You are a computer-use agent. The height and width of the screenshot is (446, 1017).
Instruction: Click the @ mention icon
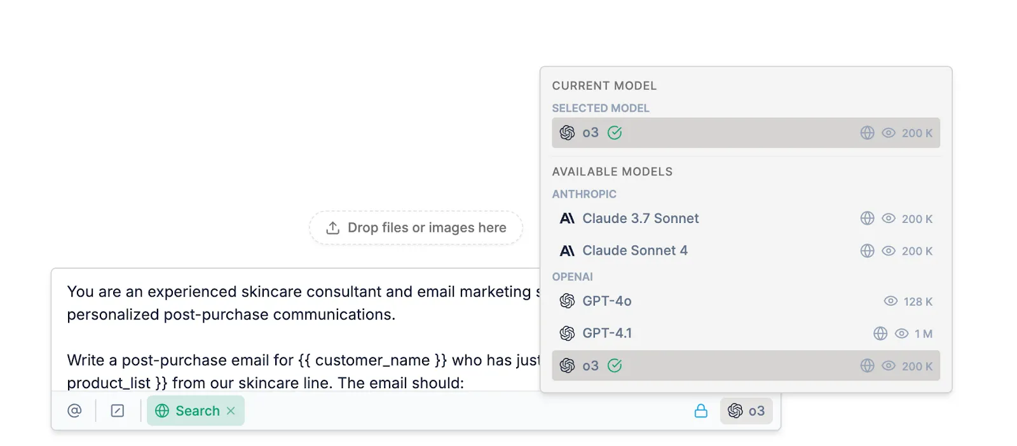click(74, 410)
